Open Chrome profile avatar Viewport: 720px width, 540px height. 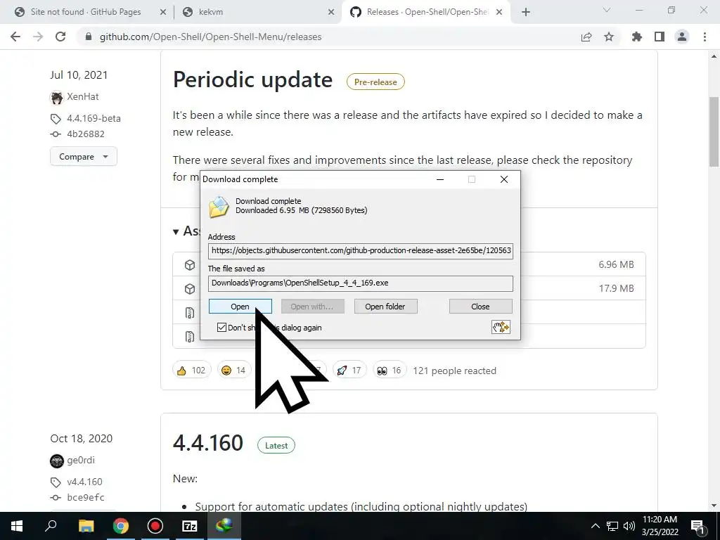coord(682,37)
